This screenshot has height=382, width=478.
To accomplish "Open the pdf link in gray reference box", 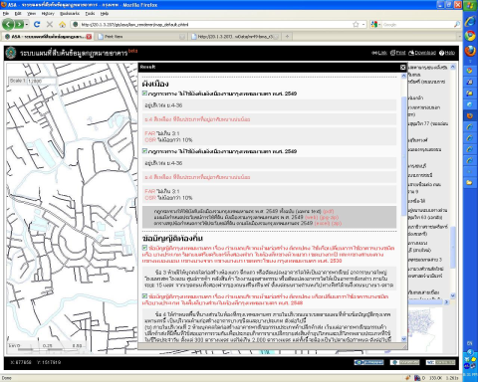I will point(328,211).
